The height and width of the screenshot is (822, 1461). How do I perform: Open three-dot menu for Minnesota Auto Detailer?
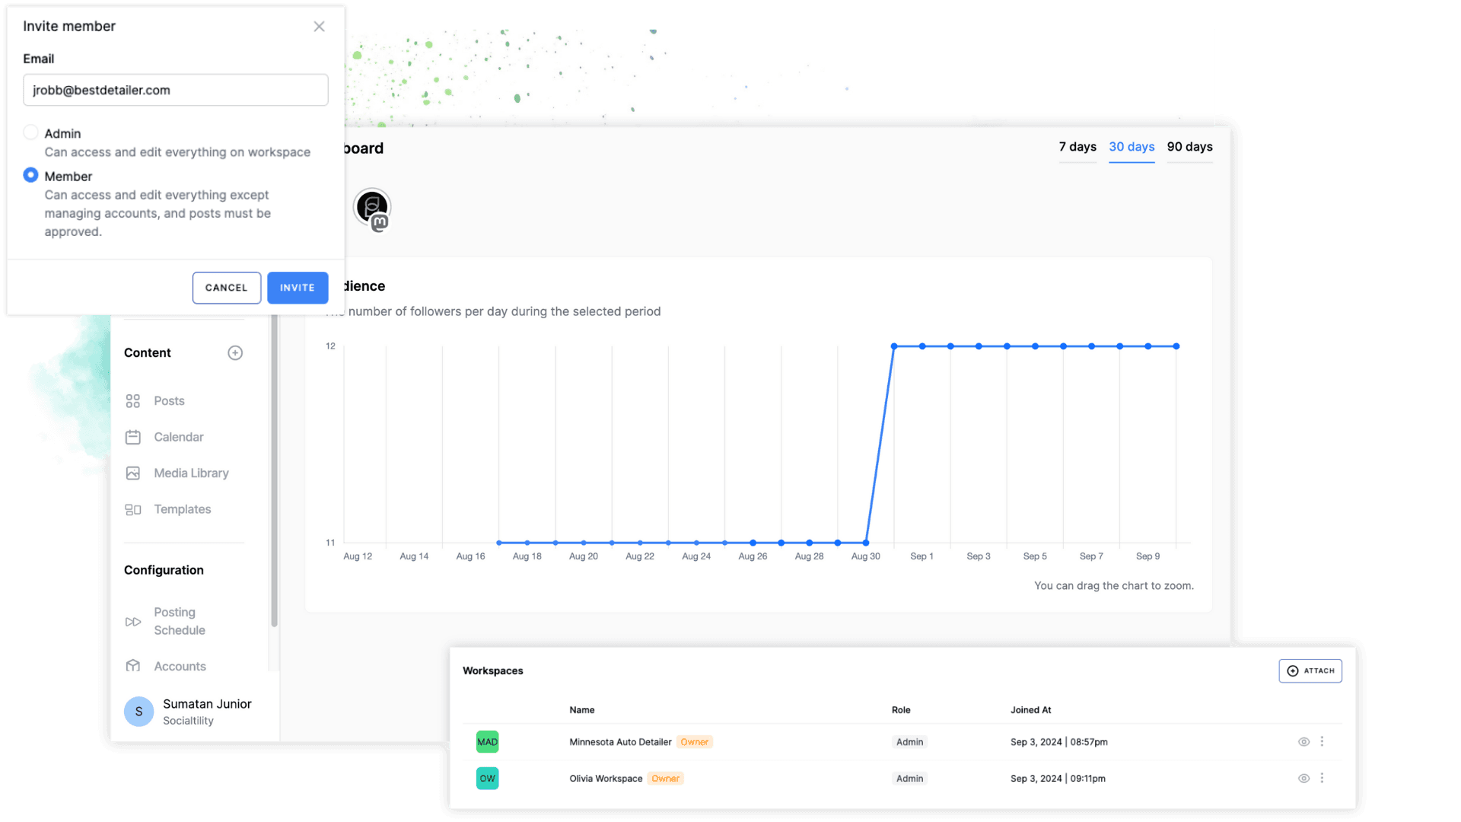[x=1323, y=741]
